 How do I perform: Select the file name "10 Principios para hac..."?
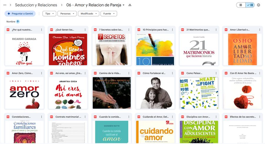click(x=156, y=30)
